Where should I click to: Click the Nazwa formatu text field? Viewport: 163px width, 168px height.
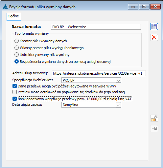(96, 27)
